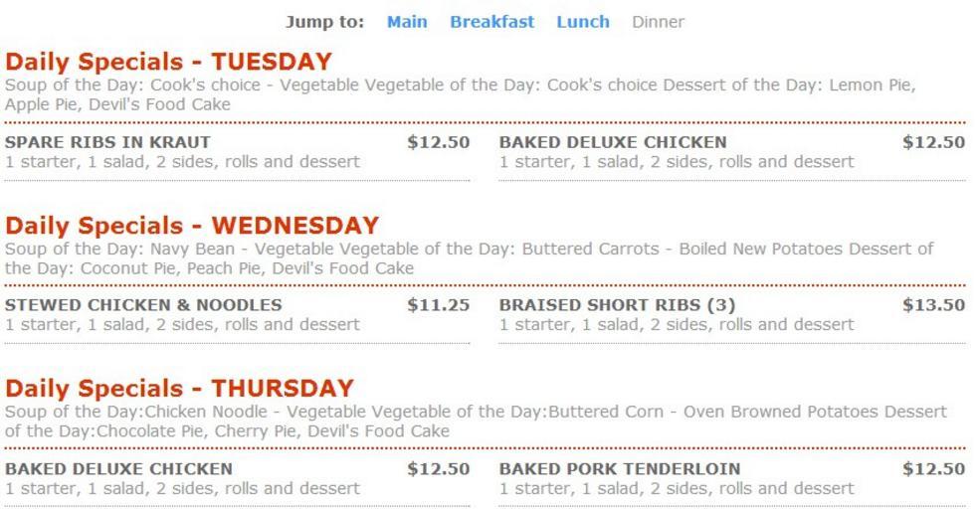977x509 pixels.
Task: Click the Daily Specials - THURSDAY heading
Action: point(179,388)
